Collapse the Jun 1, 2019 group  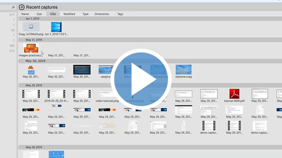[34, 19]
